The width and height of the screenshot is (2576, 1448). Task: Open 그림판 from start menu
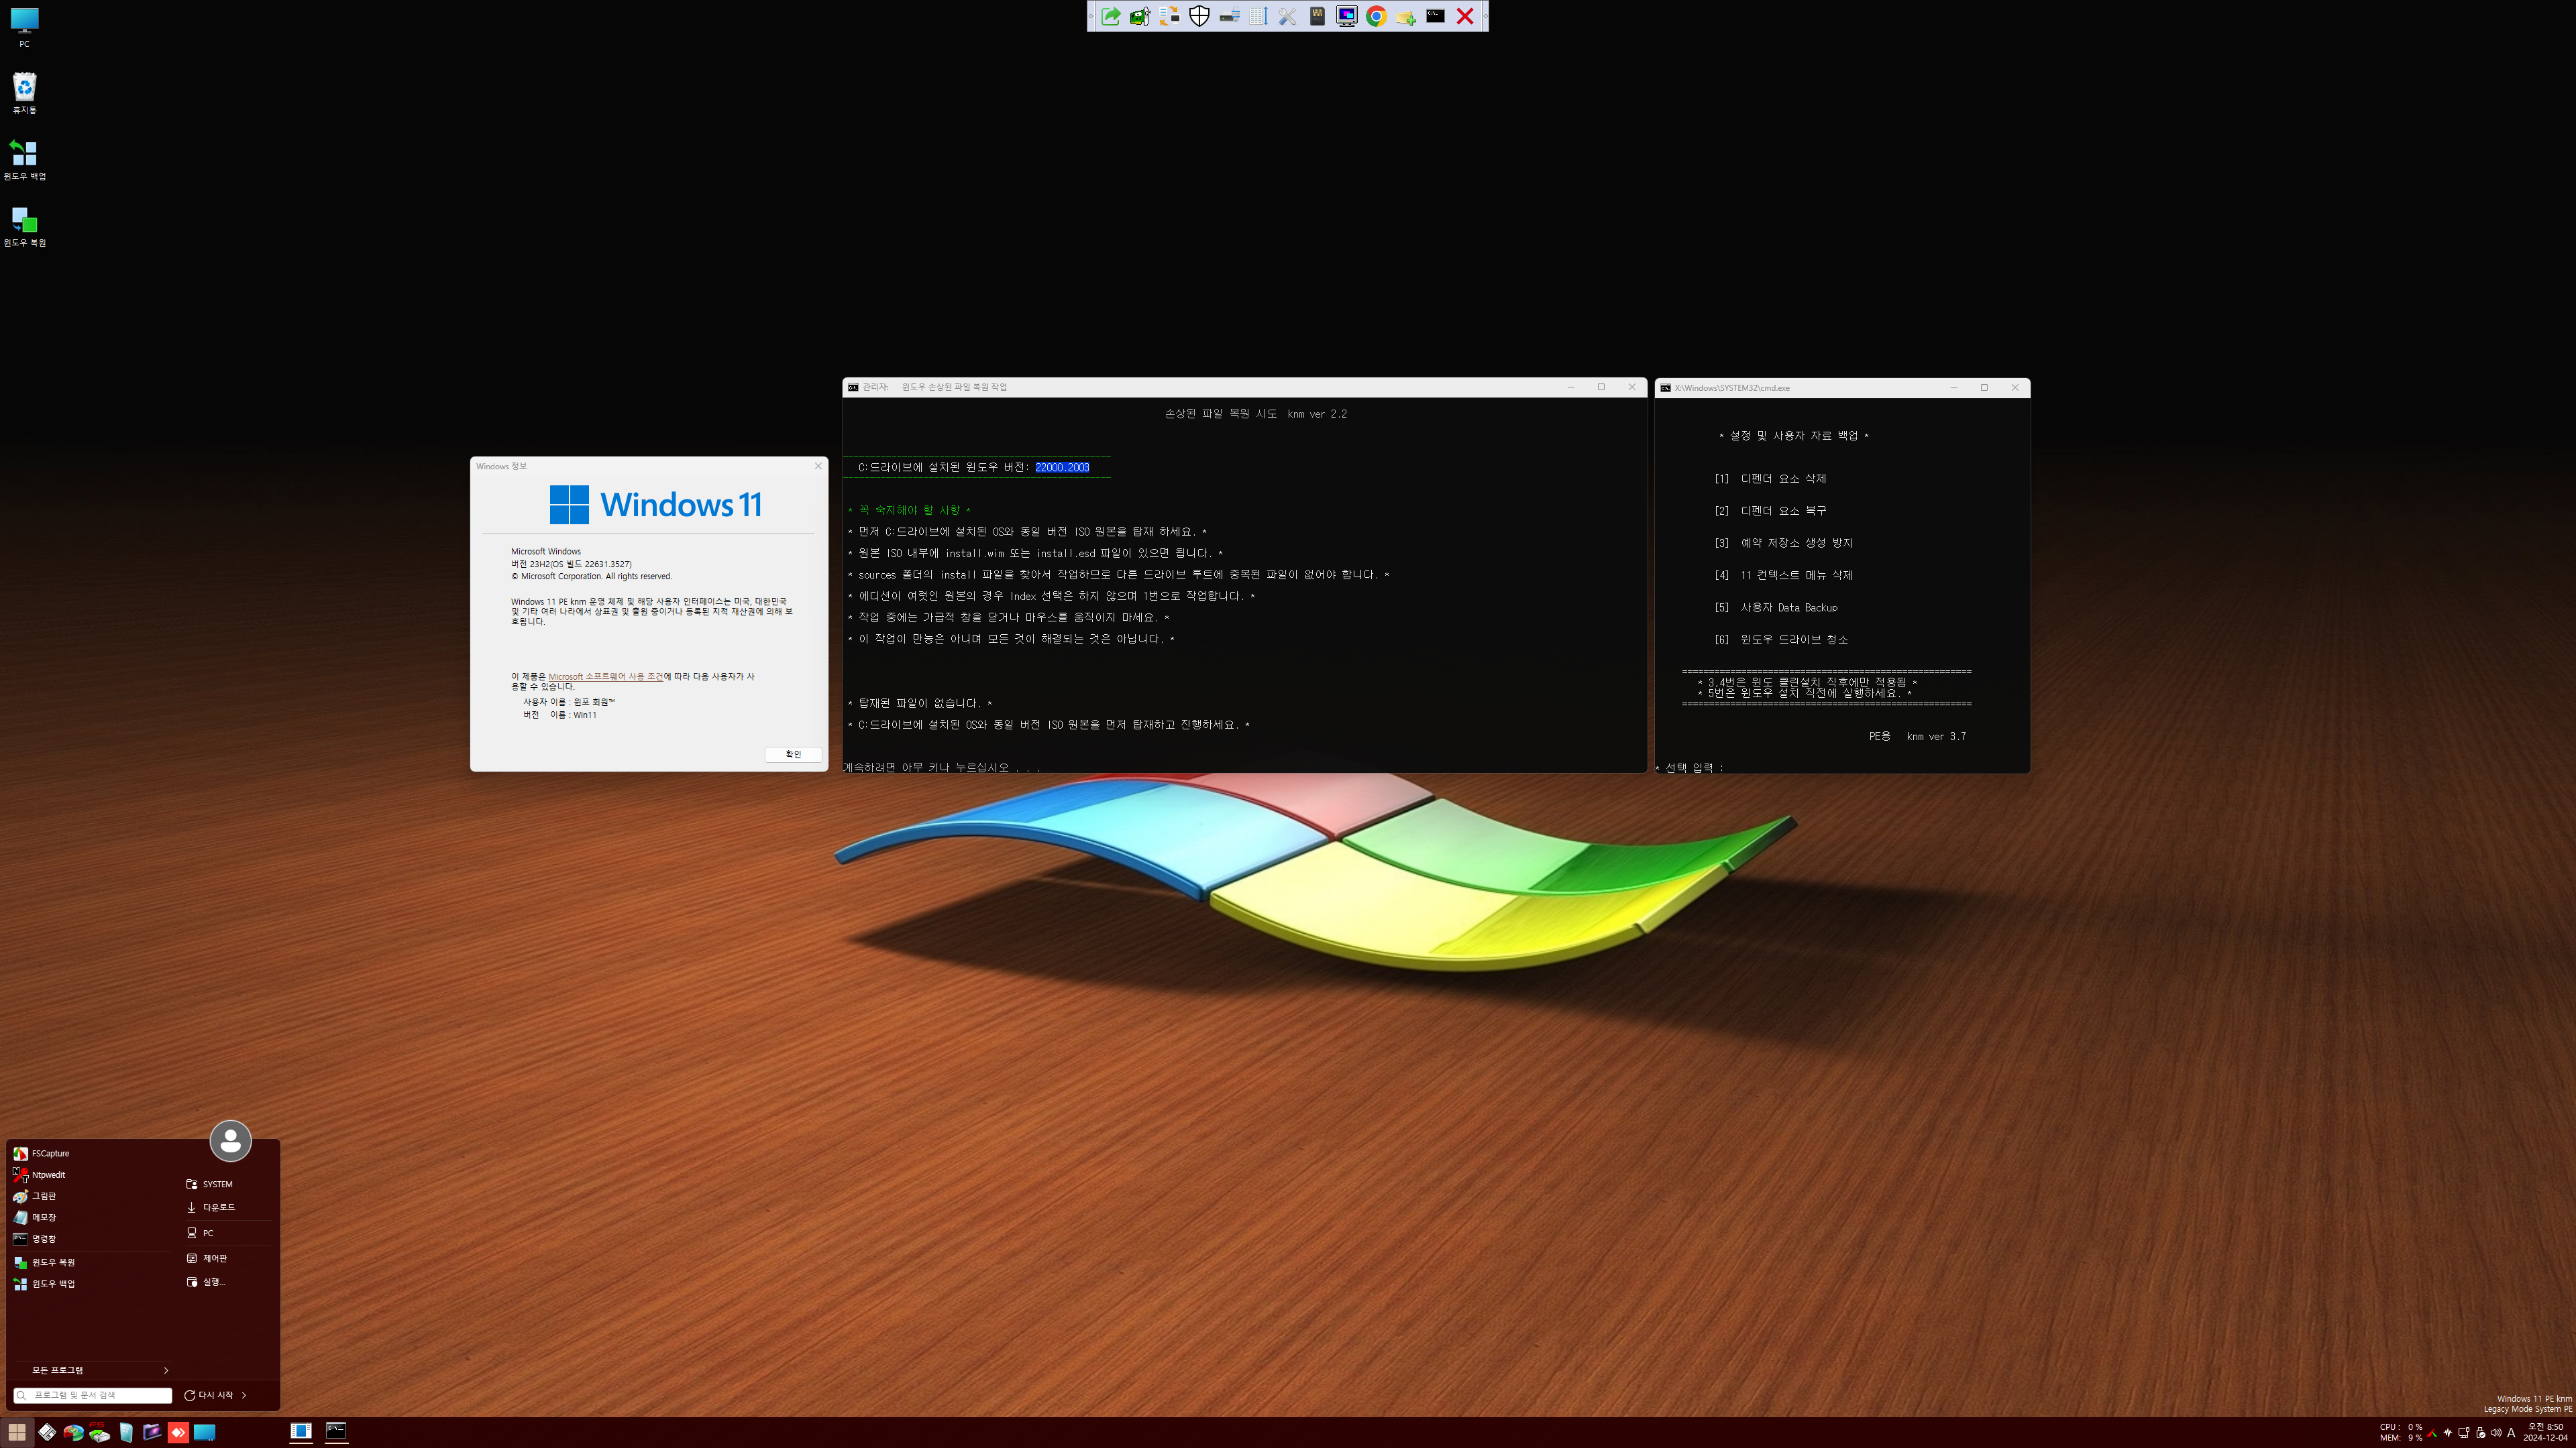92,1196
